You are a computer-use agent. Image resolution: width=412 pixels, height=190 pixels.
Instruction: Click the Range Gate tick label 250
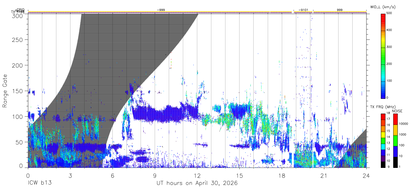(x=18, y=40)
